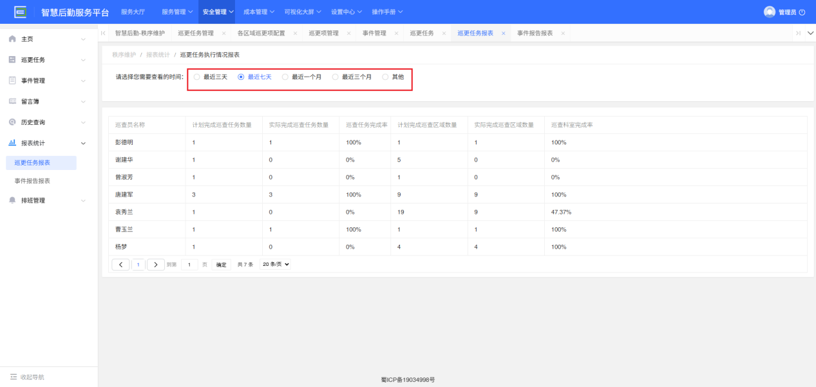Expand 主页 sidebar chevron
816x387 pixels.
83,39
